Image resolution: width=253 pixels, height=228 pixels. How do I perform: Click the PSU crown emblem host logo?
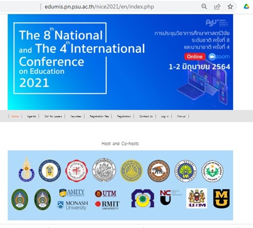pos(26,169)
